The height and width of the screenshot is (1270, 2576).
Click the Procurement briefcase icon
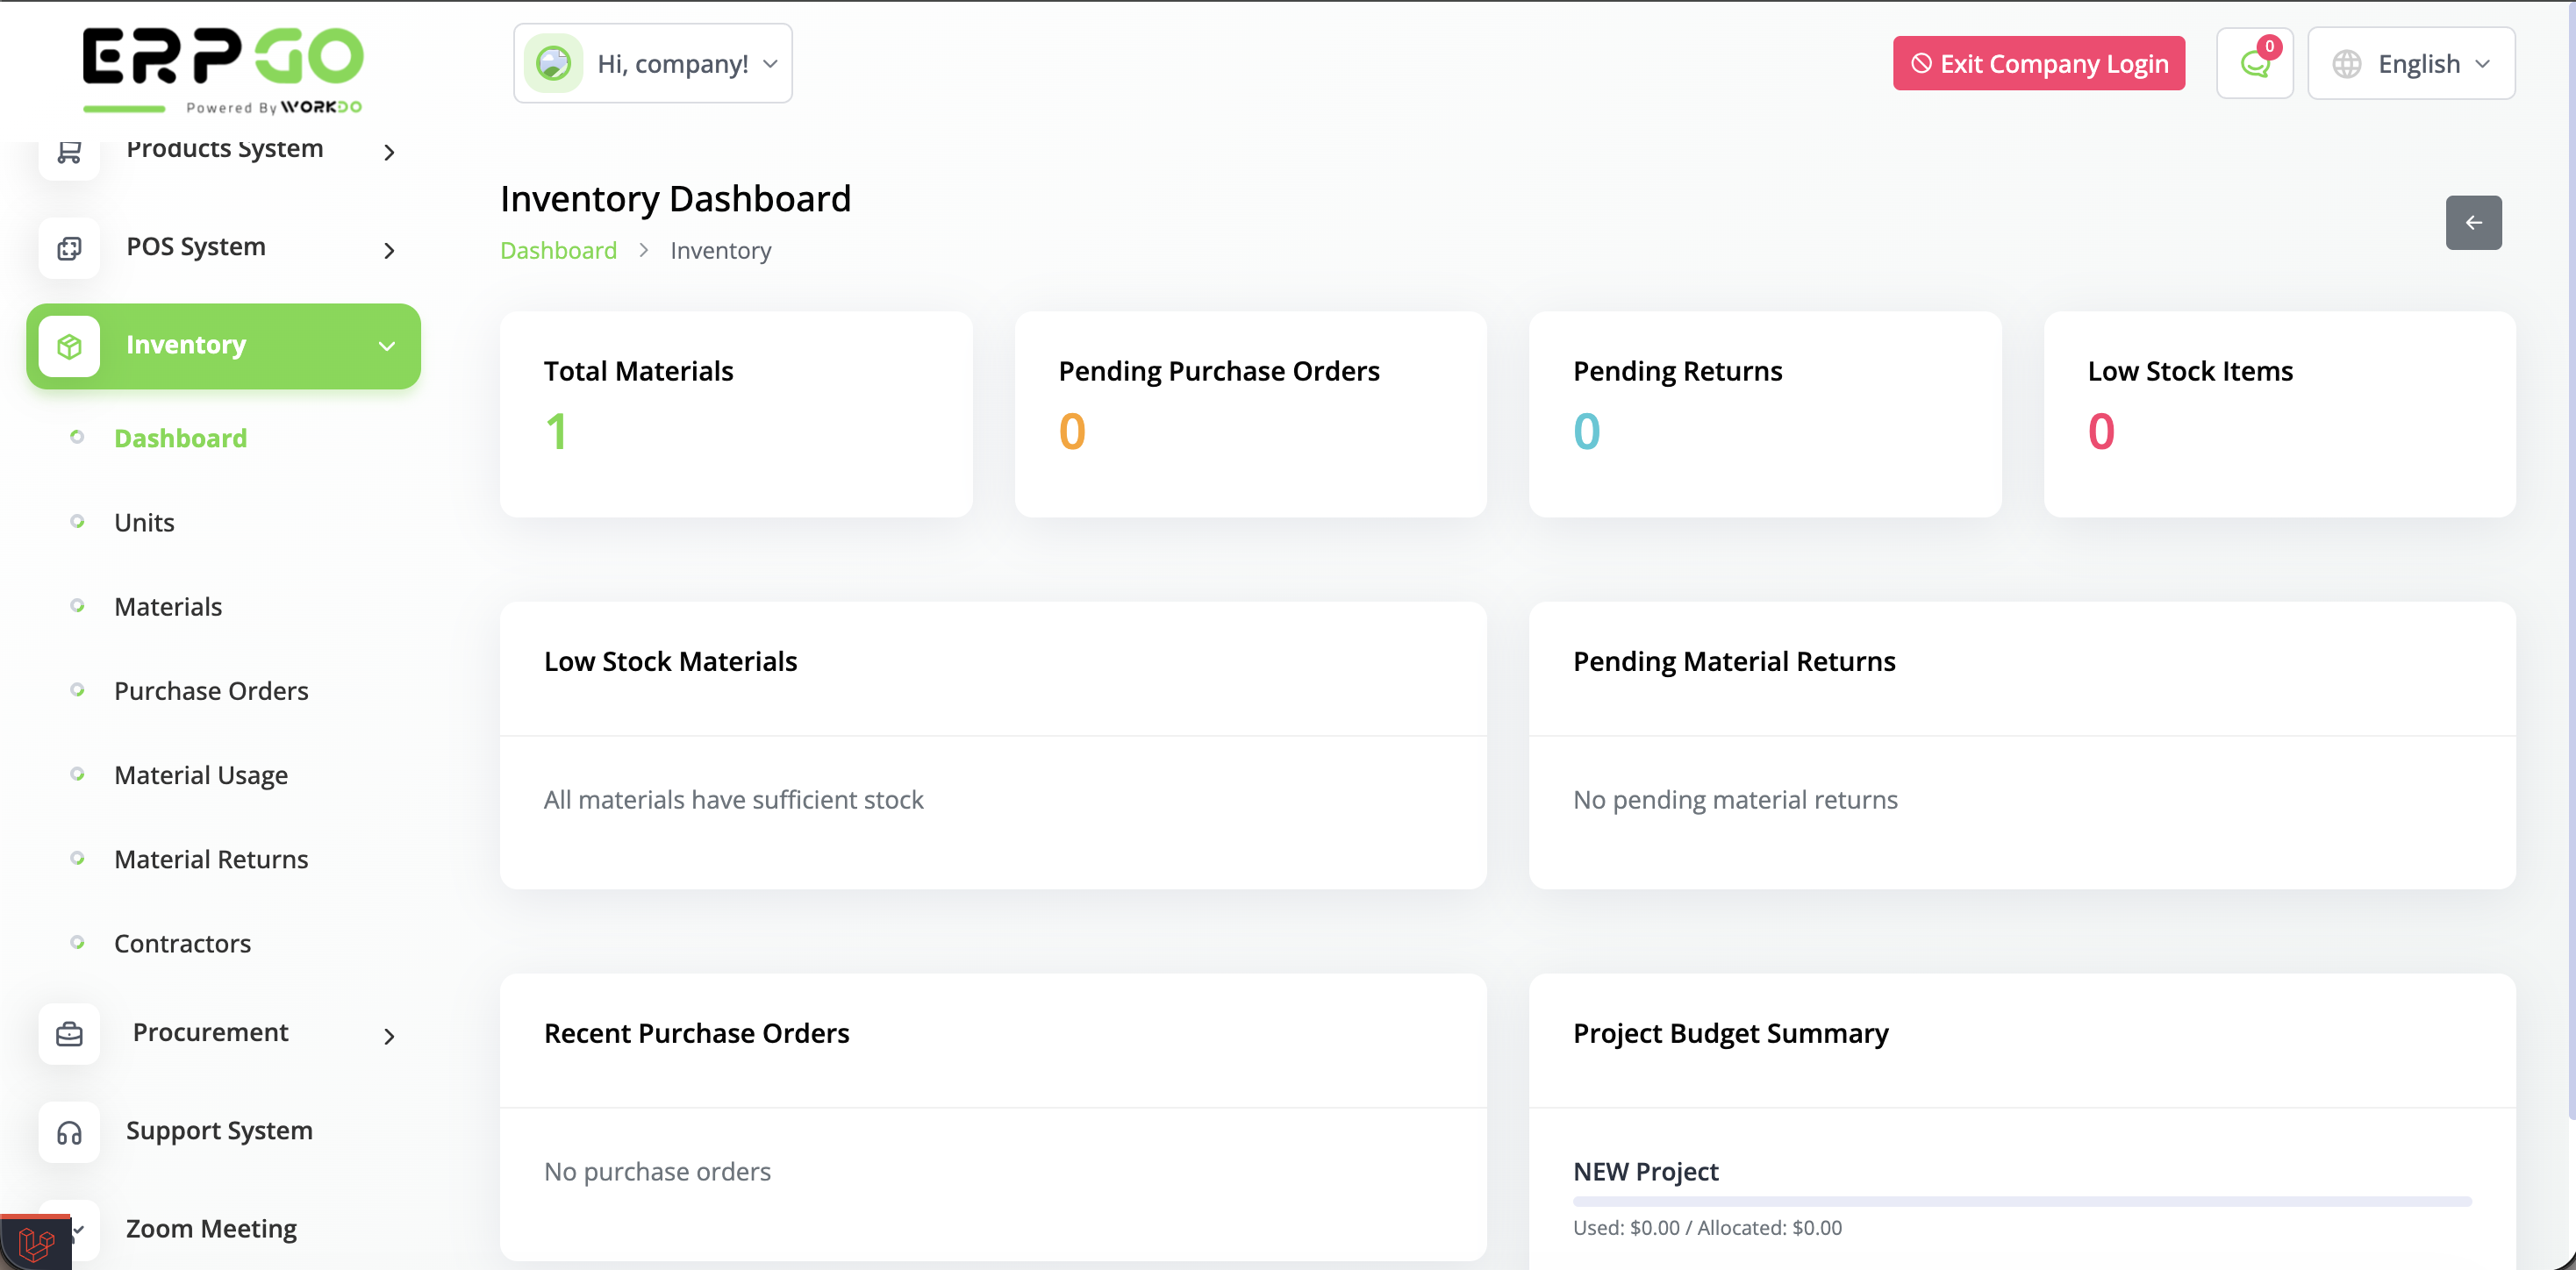click(69, 1034)
